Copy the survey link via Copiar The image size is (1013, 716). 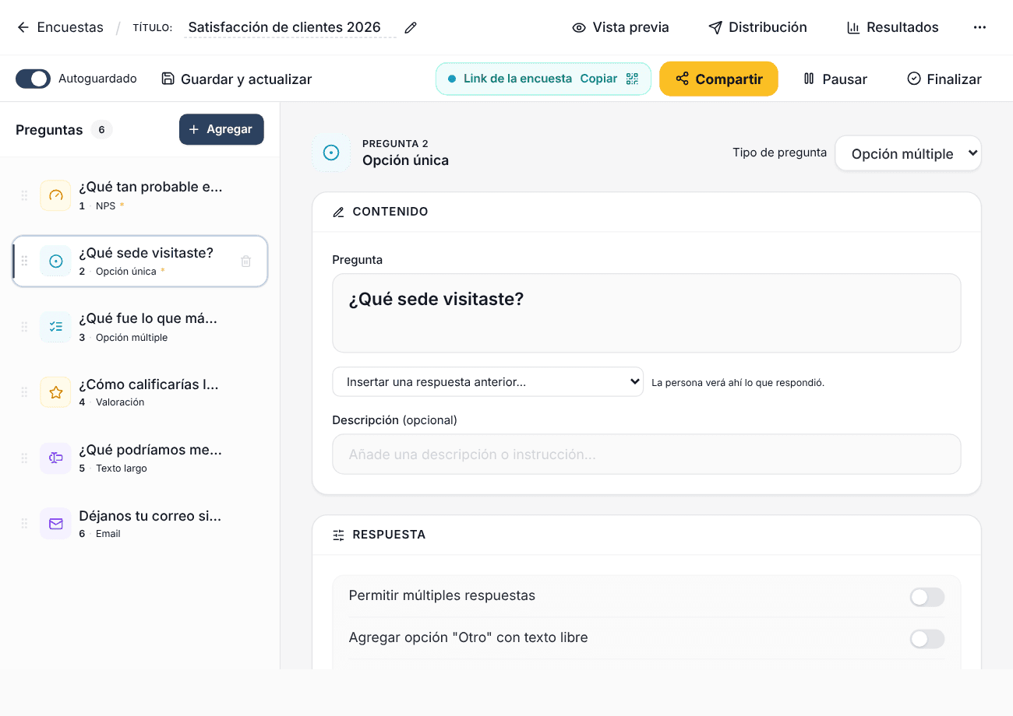pos(598,79)
